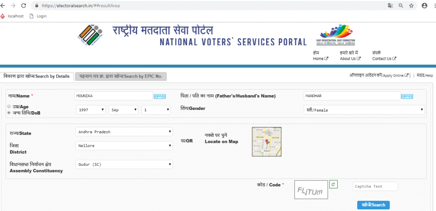Open the Chrome profile avatar
Image resolution: width=436 pixels, height=211 pixels.
tap(425, 6)
